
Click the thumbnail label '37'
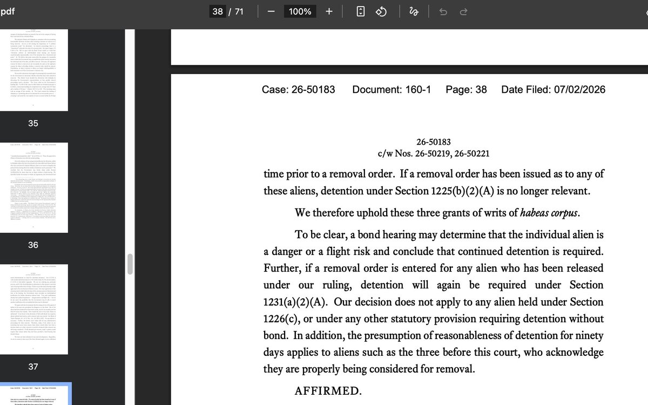click(x=33, y=367)
